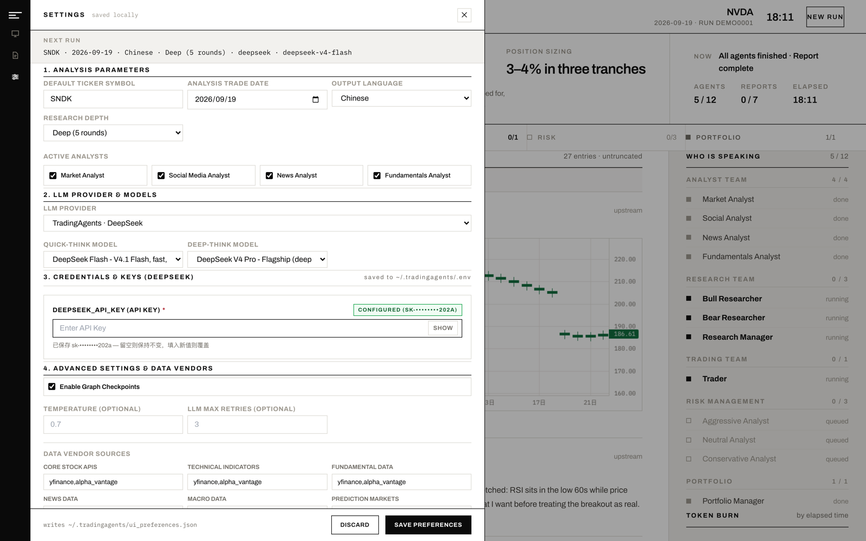This screenshot has width=866, height=541.
Task: Edit the Fundamental Data vendor field
Action: pos(401,482)
